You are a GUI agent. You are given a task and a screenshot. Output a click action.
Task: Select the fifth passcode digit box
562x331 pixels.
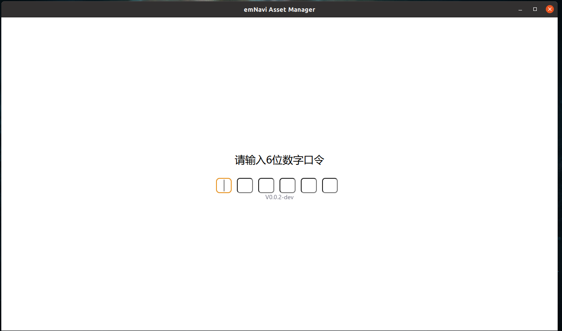(x=309, y=186)
